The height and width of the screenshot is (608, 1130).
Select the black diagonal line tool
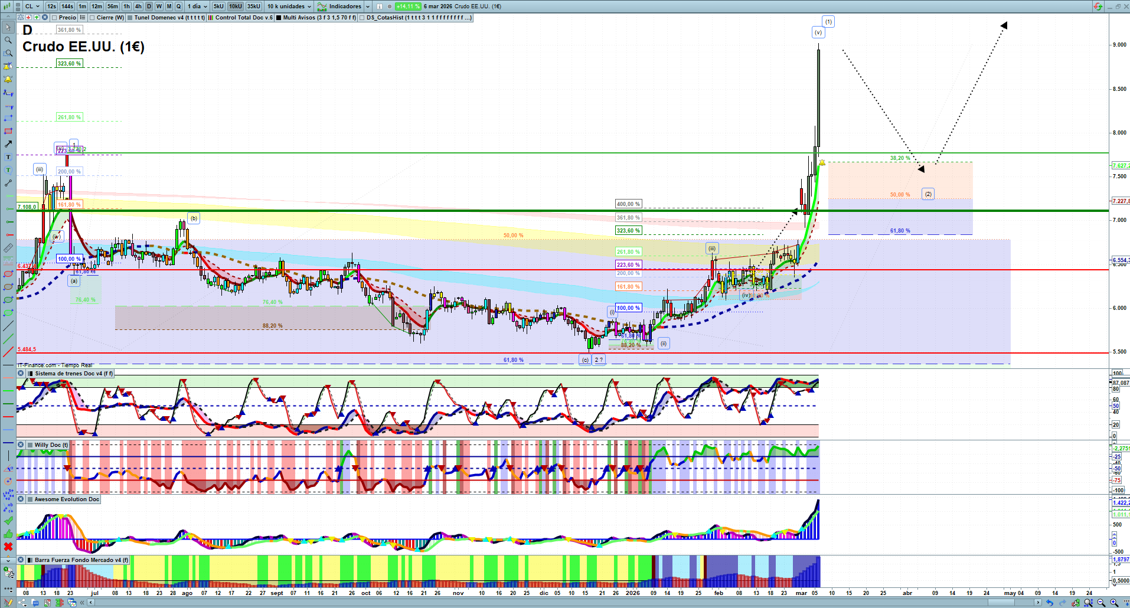8,326
